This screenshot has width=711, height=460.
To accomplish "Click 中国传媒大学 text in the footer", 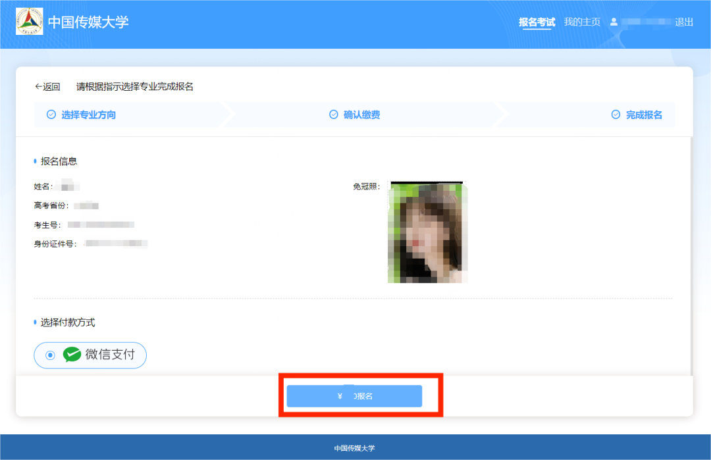I will [355, 448].
